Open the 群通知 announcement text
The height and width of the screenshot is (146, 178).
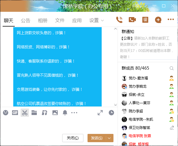coord(146,47)
